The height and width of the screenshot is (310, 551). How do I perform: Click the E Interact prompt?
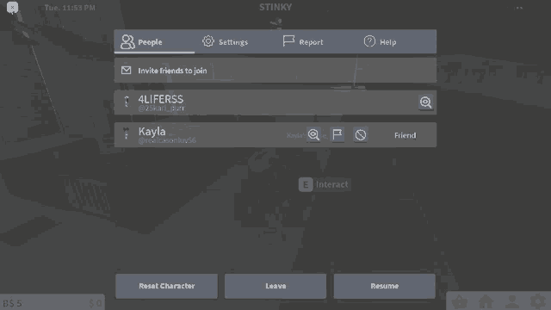coord(324,184)
